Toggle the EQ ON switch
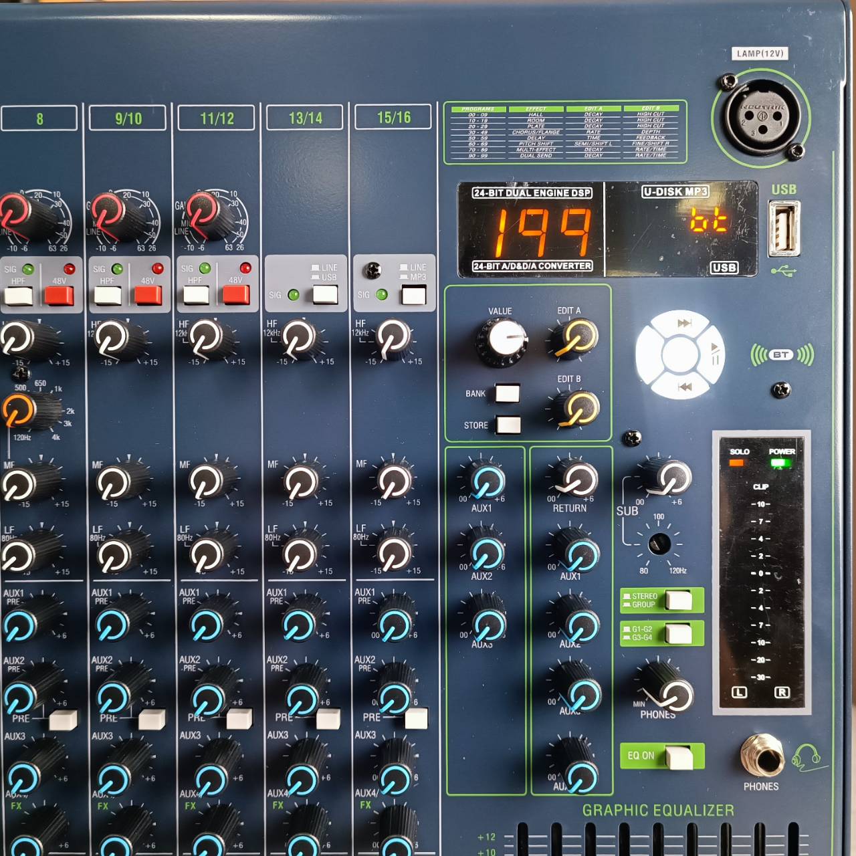The width and height of the screenshot is (856, 856). 680,756
